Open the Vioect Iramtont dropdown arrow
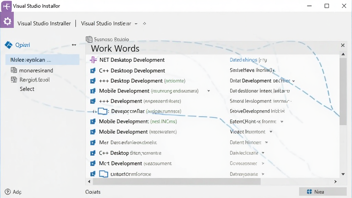The width and height of the screenshot is (352, 198). 271,132
